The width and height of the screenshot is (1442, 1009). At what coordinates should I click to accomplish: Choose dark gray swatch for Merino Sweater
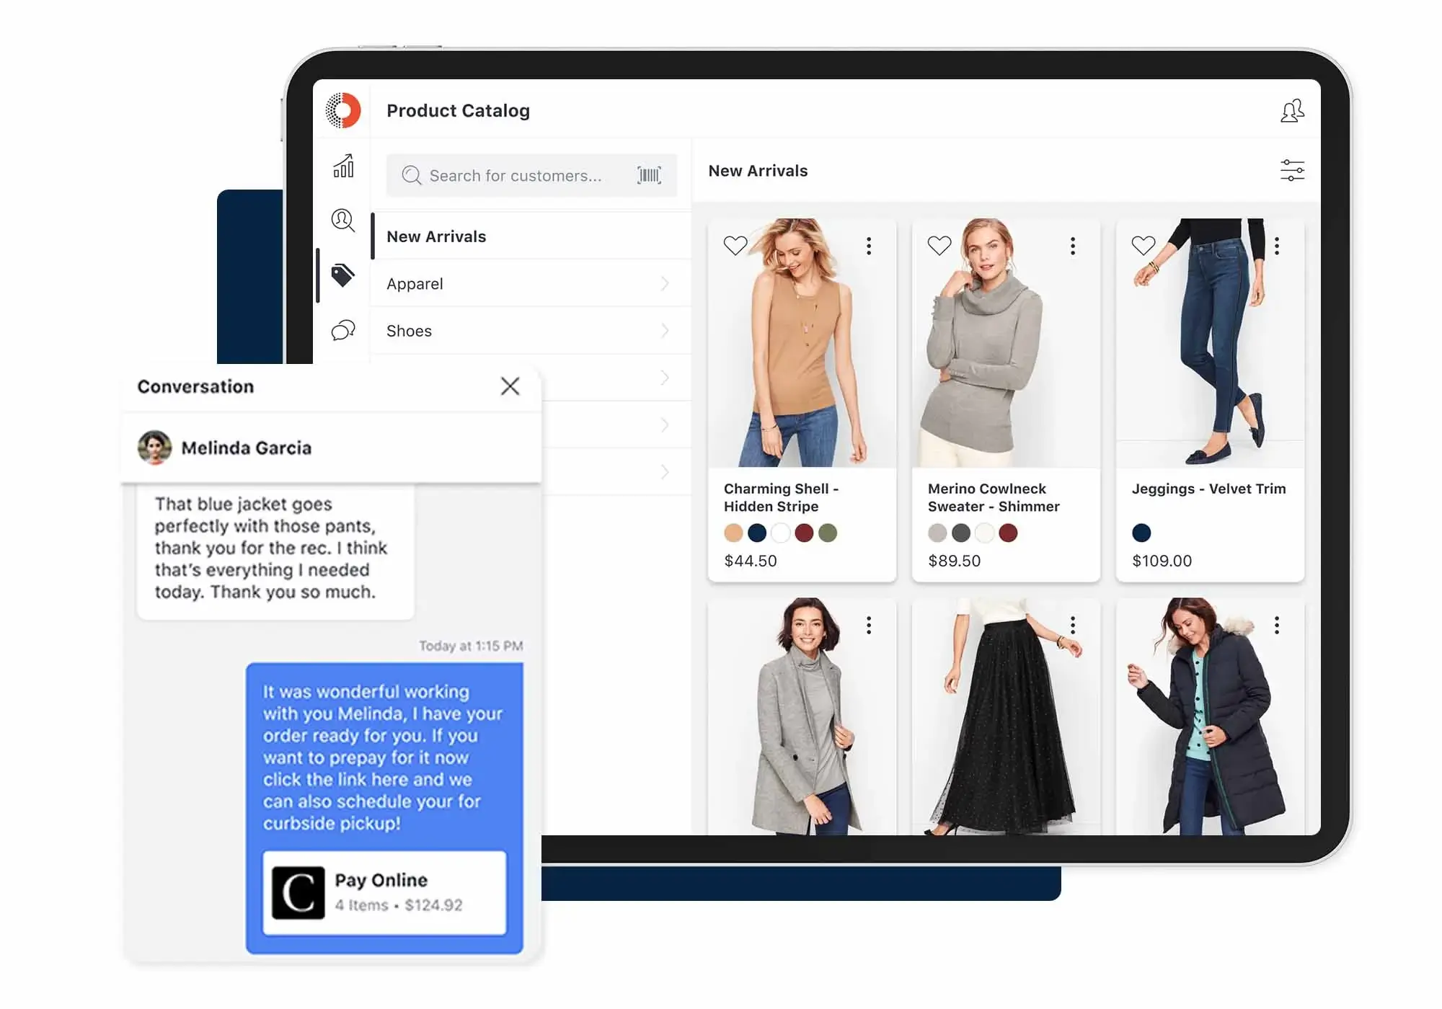pyautogui.click(x=961, y=533)
